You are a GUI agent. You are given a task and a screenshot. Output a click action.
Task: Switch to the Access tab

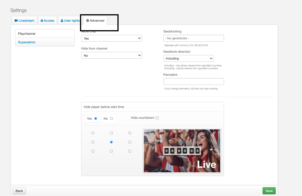(47, 21)
